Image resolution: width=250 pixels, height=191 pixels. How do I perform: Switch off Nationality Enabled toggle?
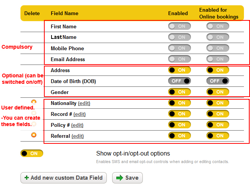[x=180, y=103]
